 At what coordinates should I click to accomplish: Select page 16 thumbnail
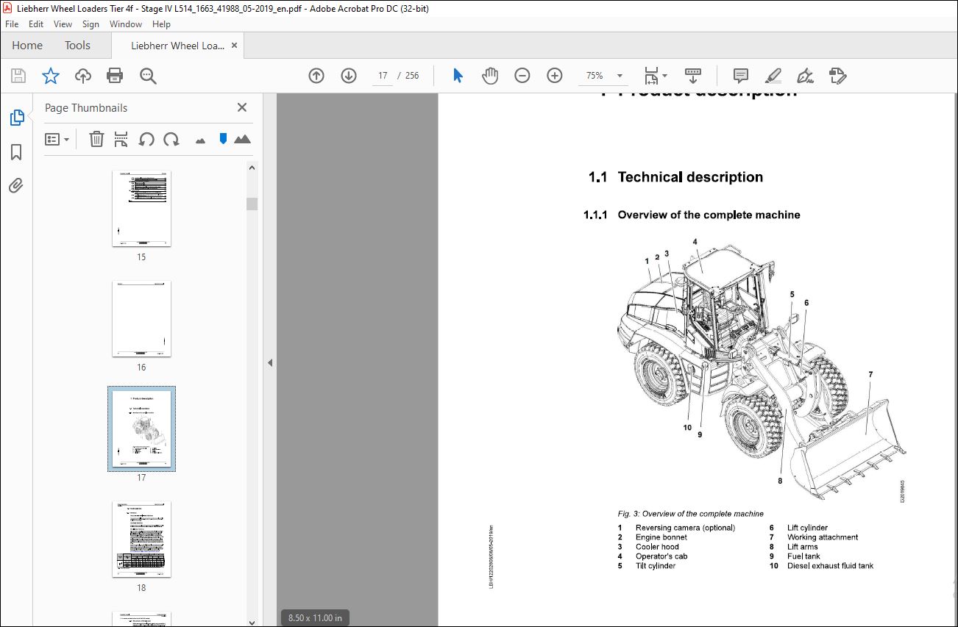pyautogui.click(x=141, y=318)
